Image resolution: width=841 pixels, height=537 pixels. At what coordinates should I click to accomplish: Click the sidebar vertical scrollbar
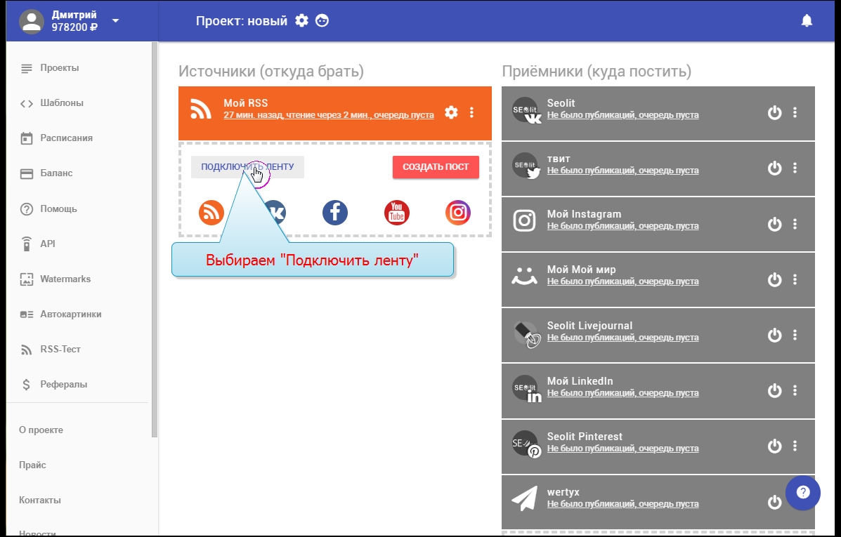point(154,239)
